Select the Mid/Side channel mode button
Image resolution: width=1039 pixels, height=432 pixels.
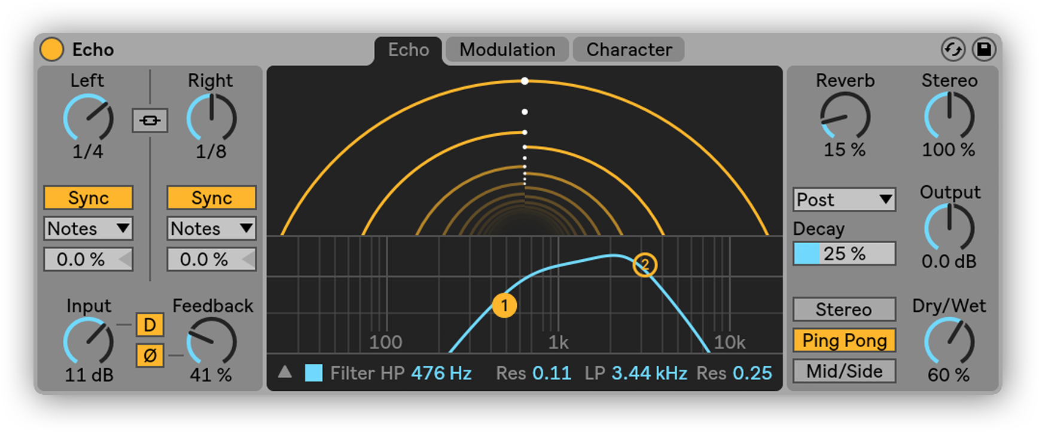pyautogui.click(x=844, y=371)
